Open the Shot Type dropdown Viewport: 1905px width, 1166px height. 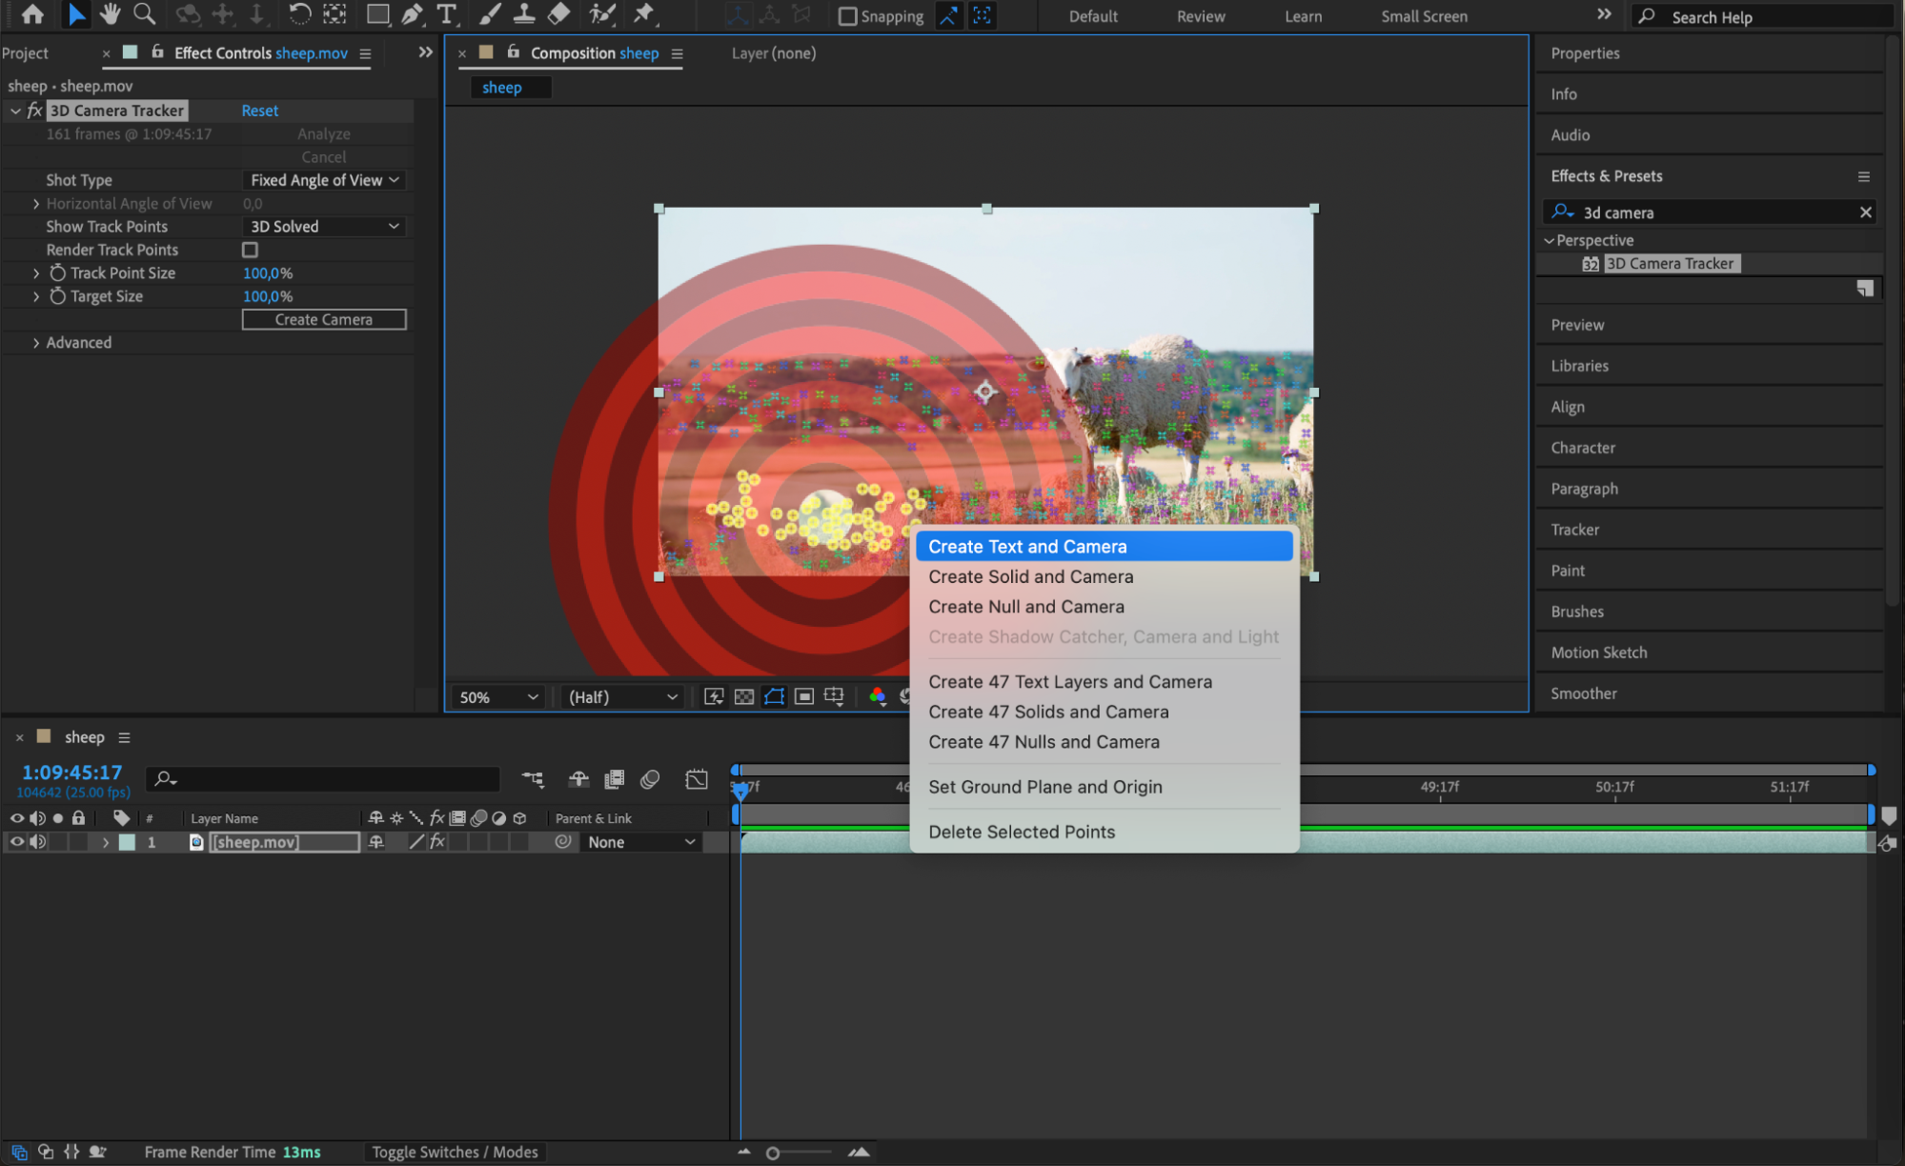coord(324,180)
